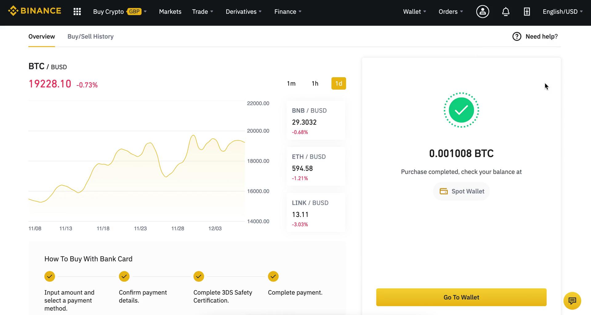
Task: Click the 'Input amount' step check icon
Action: (x=50, y=276)
